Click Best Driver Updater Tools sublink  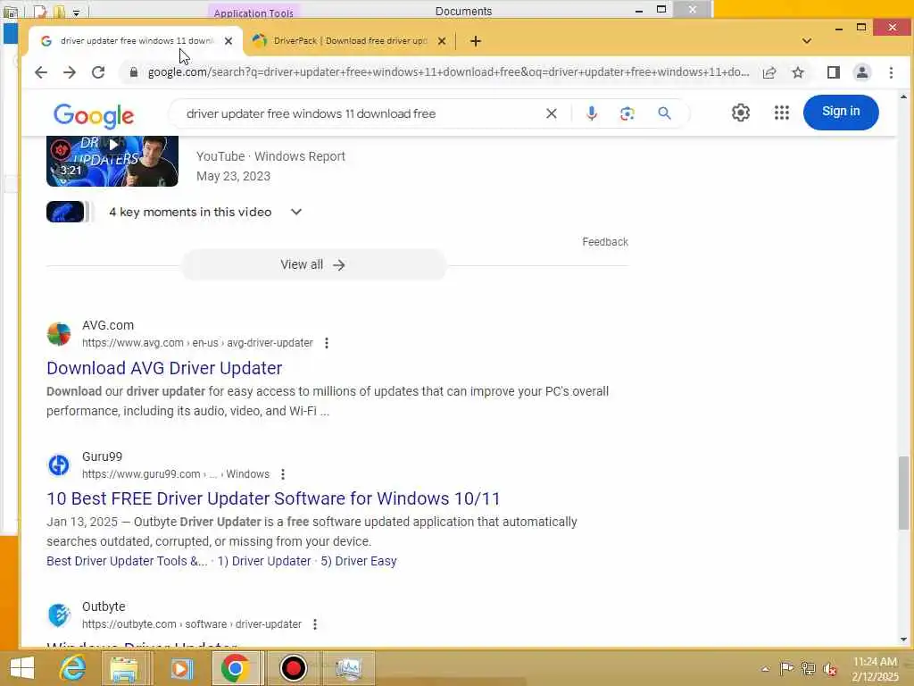(127, 561)
